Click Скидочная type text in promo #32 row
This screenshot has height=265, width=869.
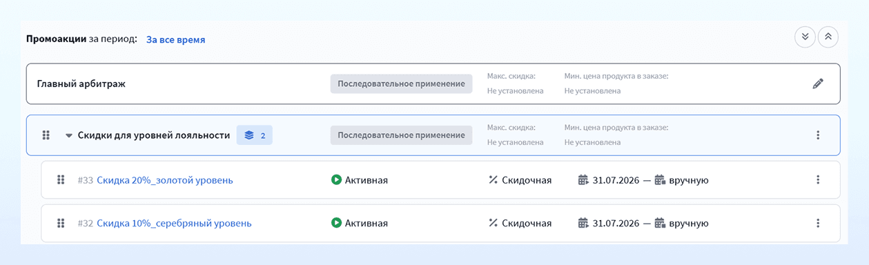tap(527, 223)
